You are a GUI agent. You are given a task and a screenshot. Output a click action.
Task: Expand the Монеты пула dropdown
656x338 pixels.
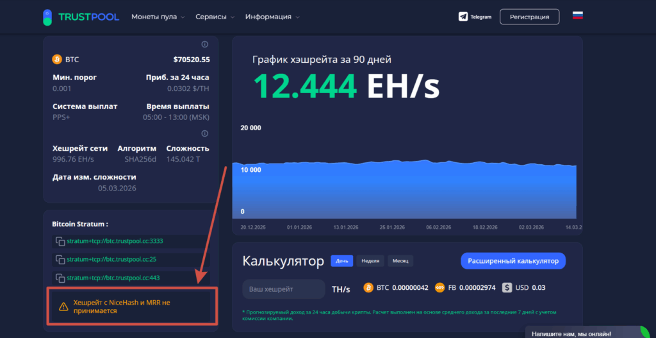click(158, 17)
